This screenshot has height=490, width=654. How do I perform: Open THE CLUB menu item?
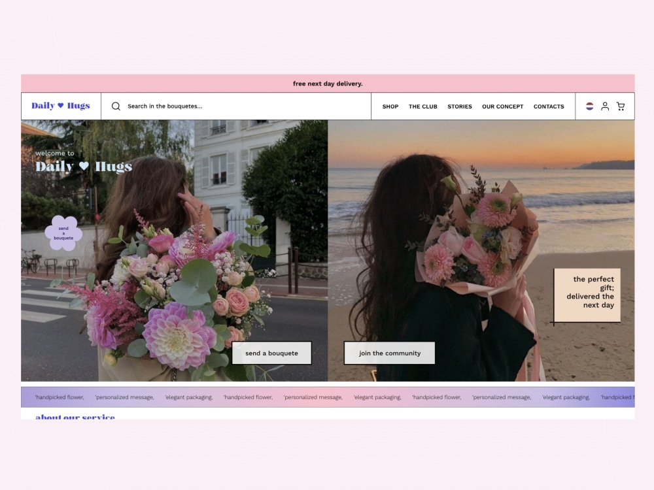[x=423, y=106]
